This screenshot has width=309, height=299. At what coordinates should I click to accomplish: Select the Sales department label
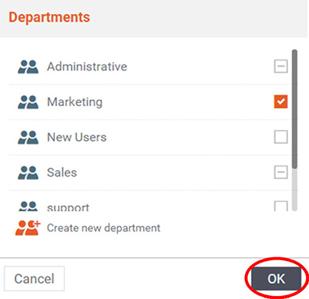click(x=62, y=173)
